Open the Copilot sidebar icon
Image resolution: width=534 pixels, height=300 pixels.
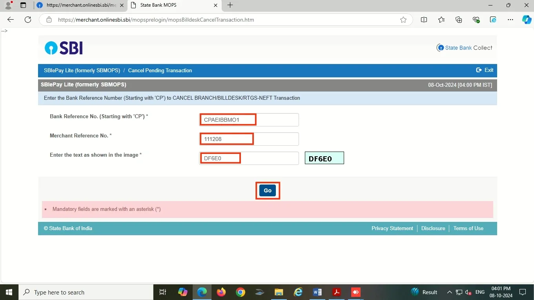[x=527, y=20]
